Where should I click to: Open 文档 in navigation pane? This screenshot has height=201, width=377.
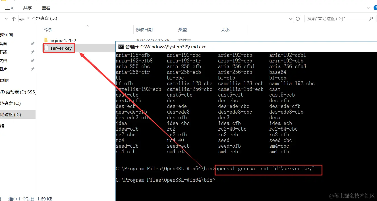point(4,60)
